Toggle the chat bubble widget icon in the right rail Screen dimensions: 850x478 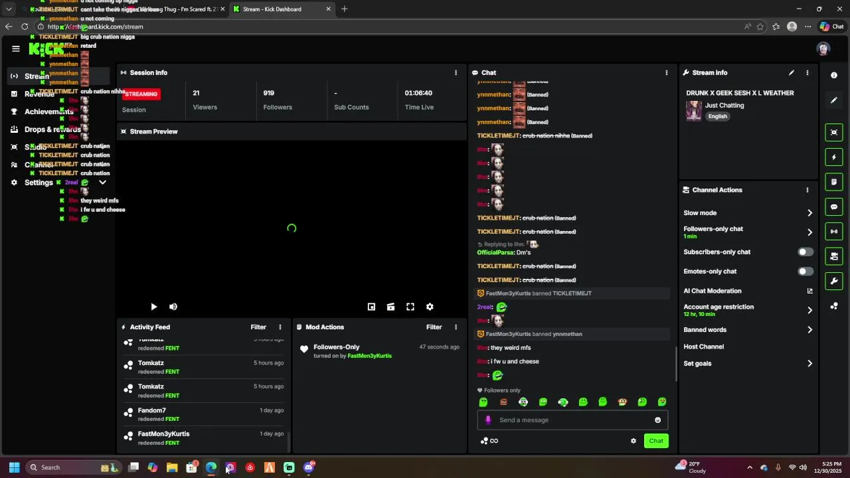click(834, 207)
